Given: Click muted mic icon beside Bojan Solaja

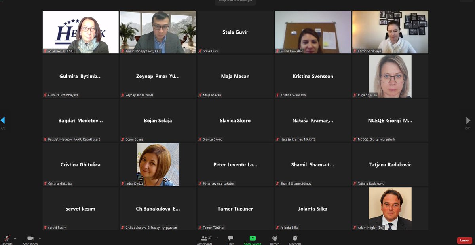Looking at the screenshot, I should pyautogui.click(x=123, y=139).
